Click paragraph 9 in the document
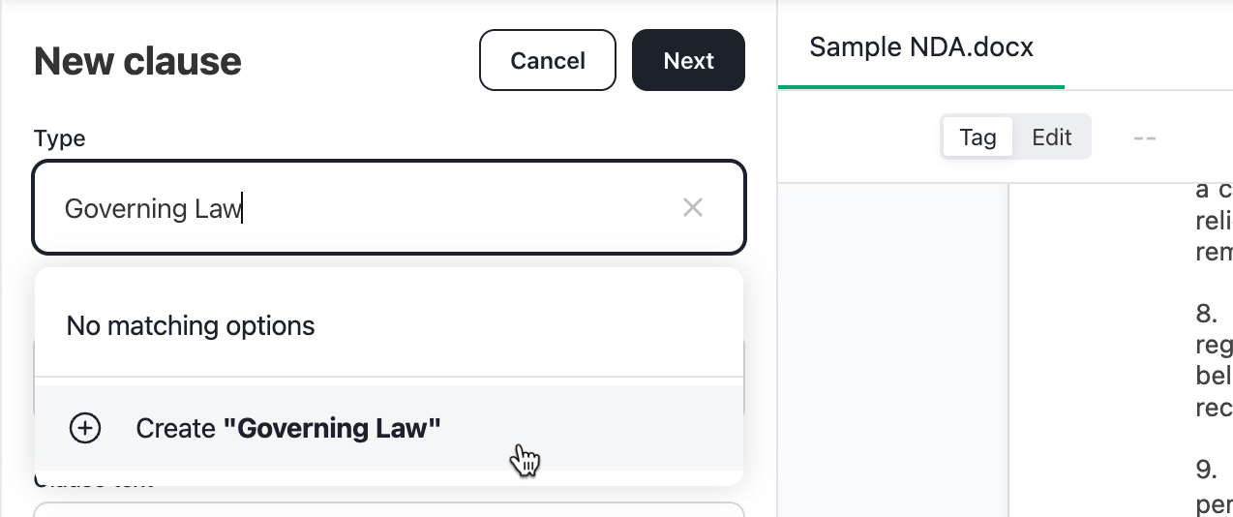 pyautogui.click(x=1214, y=487)
